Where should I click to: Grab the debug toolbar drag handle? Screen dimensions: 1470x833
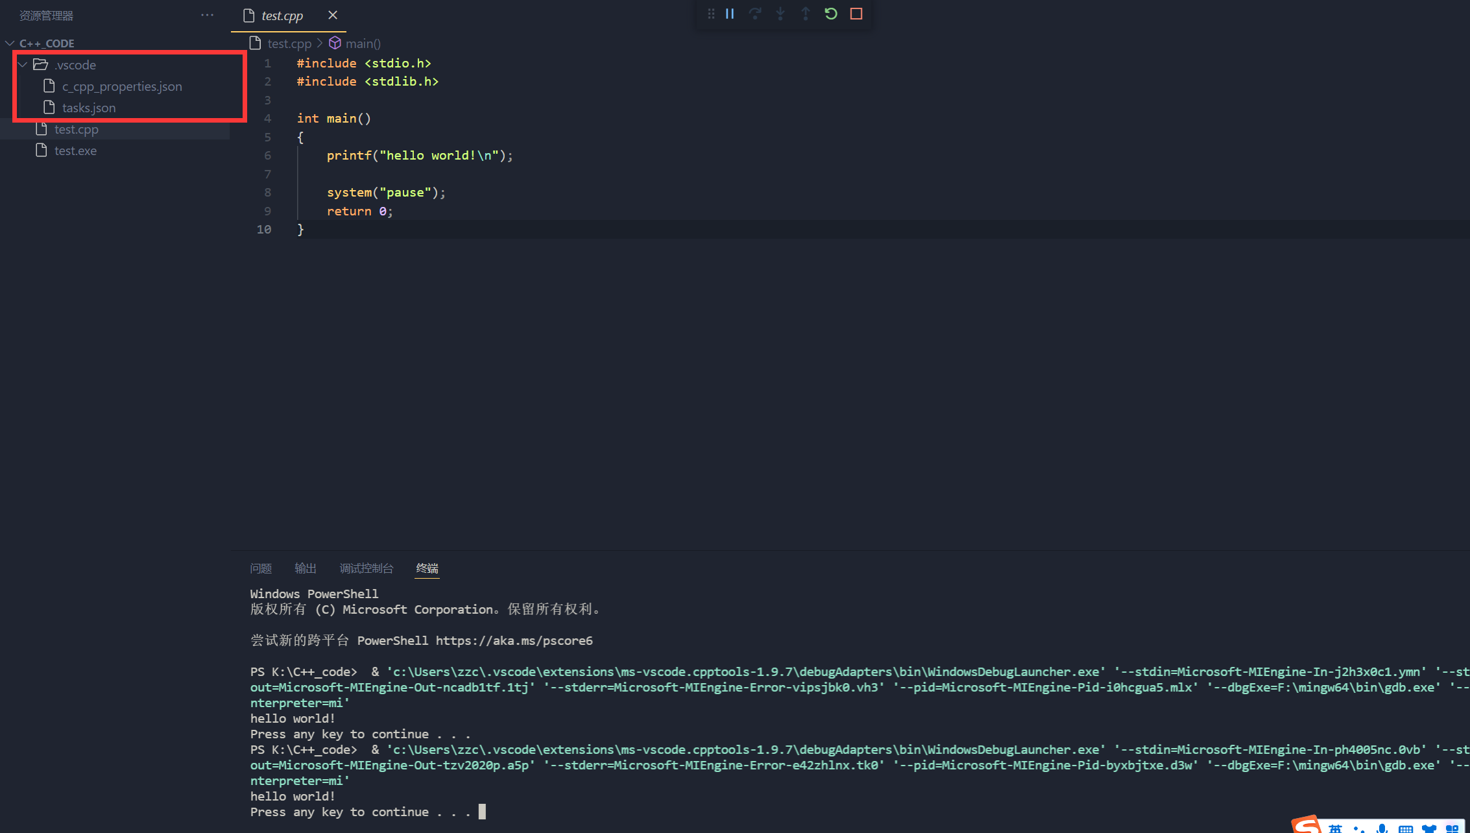pos(711,14)
